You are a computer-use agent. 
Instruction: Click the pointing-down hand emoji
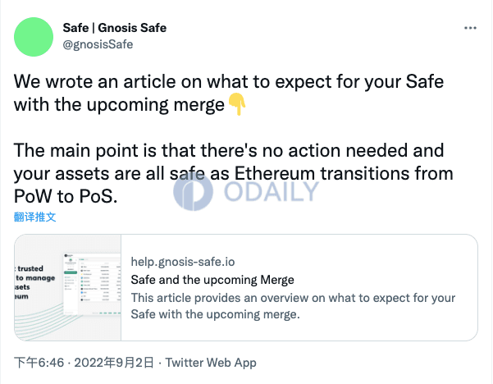click(x=237, y=104)
